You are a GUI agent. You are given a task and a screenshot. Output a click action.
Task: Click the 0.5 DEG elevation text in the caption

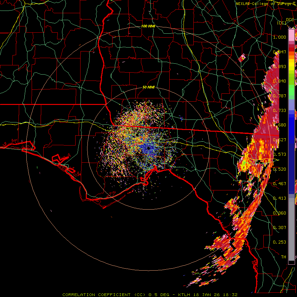pos(160,295)
